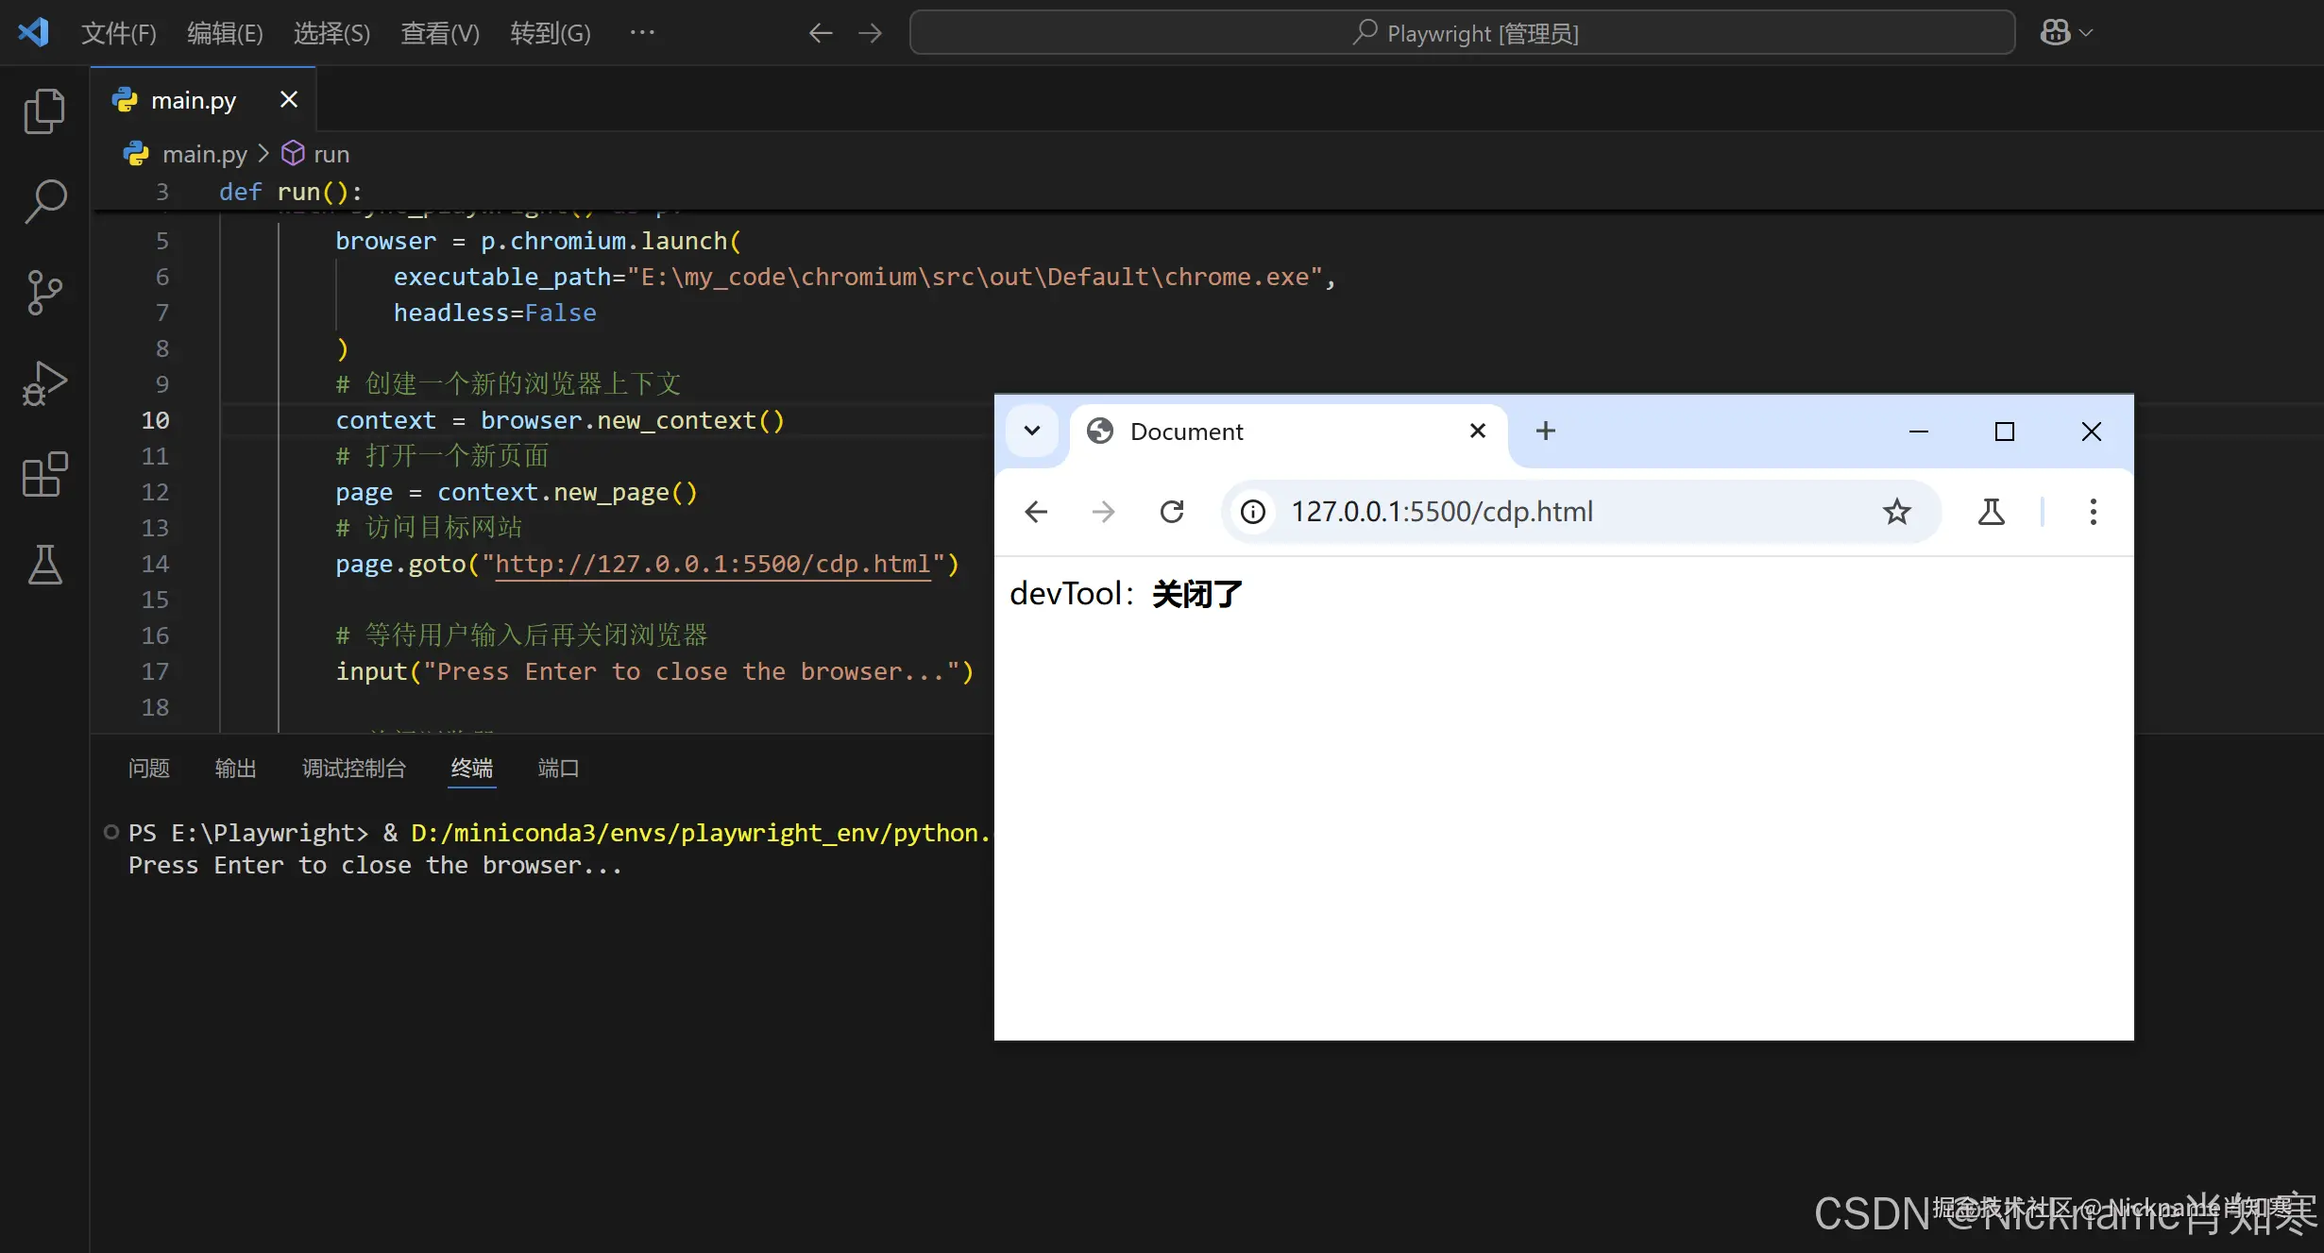Reload the cdp.html page in browser
Image resolution: width=2324 pixels, height=1253 pixels.
[x=1172, y=512]
